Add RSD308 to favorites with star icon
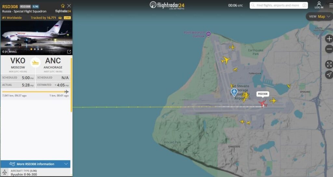The height and width of the screenshot is (177, 333). tap(63, 6)
